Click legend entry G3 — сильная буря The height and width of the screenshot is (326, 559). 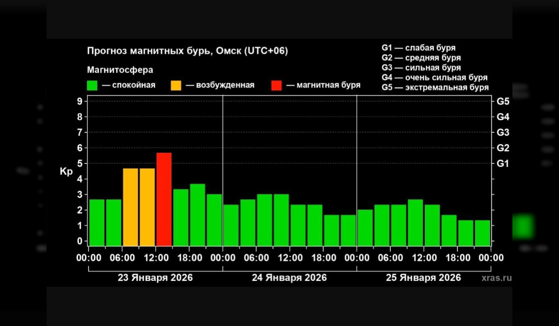pyautogui.click(x=421, y=68)
